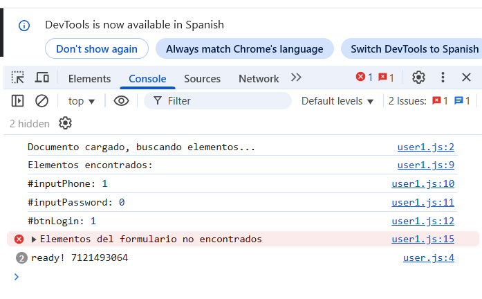Viewport: 482px width, 299px height.
Task: Open console settings gear beside hidden count
Action: (x=65, y=124)
